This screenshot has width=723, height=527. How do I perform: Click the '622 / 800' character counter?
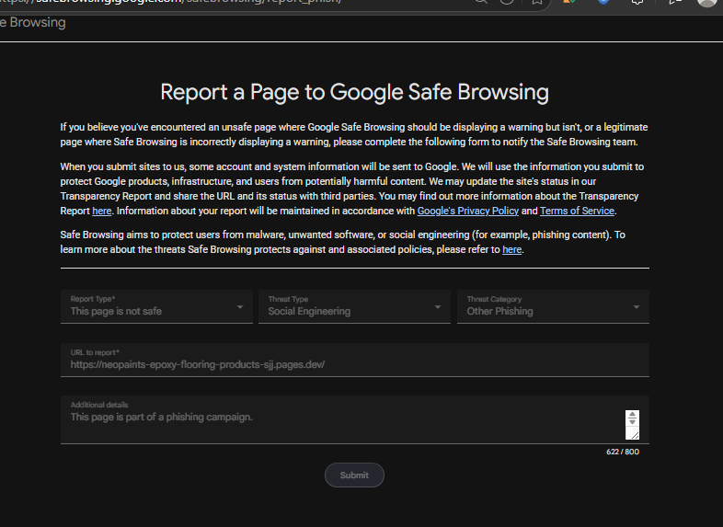tap(623, 452)
